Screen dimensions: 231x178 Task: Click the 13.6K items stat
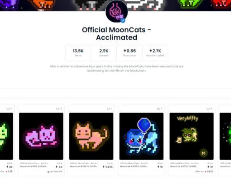tap(78, 53)
